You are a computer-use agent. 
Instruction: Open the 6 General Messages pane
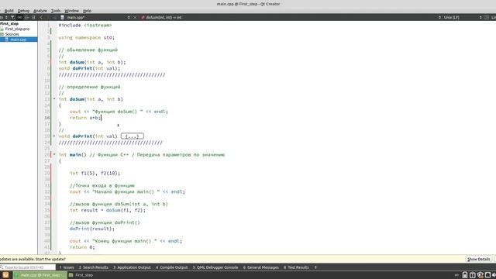(261, 267)
